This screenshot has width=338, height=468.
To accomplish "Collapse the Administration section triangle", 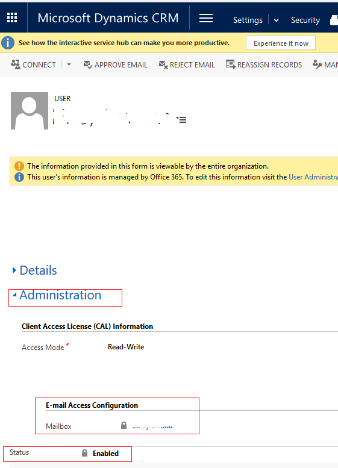I will click(14, 295).
